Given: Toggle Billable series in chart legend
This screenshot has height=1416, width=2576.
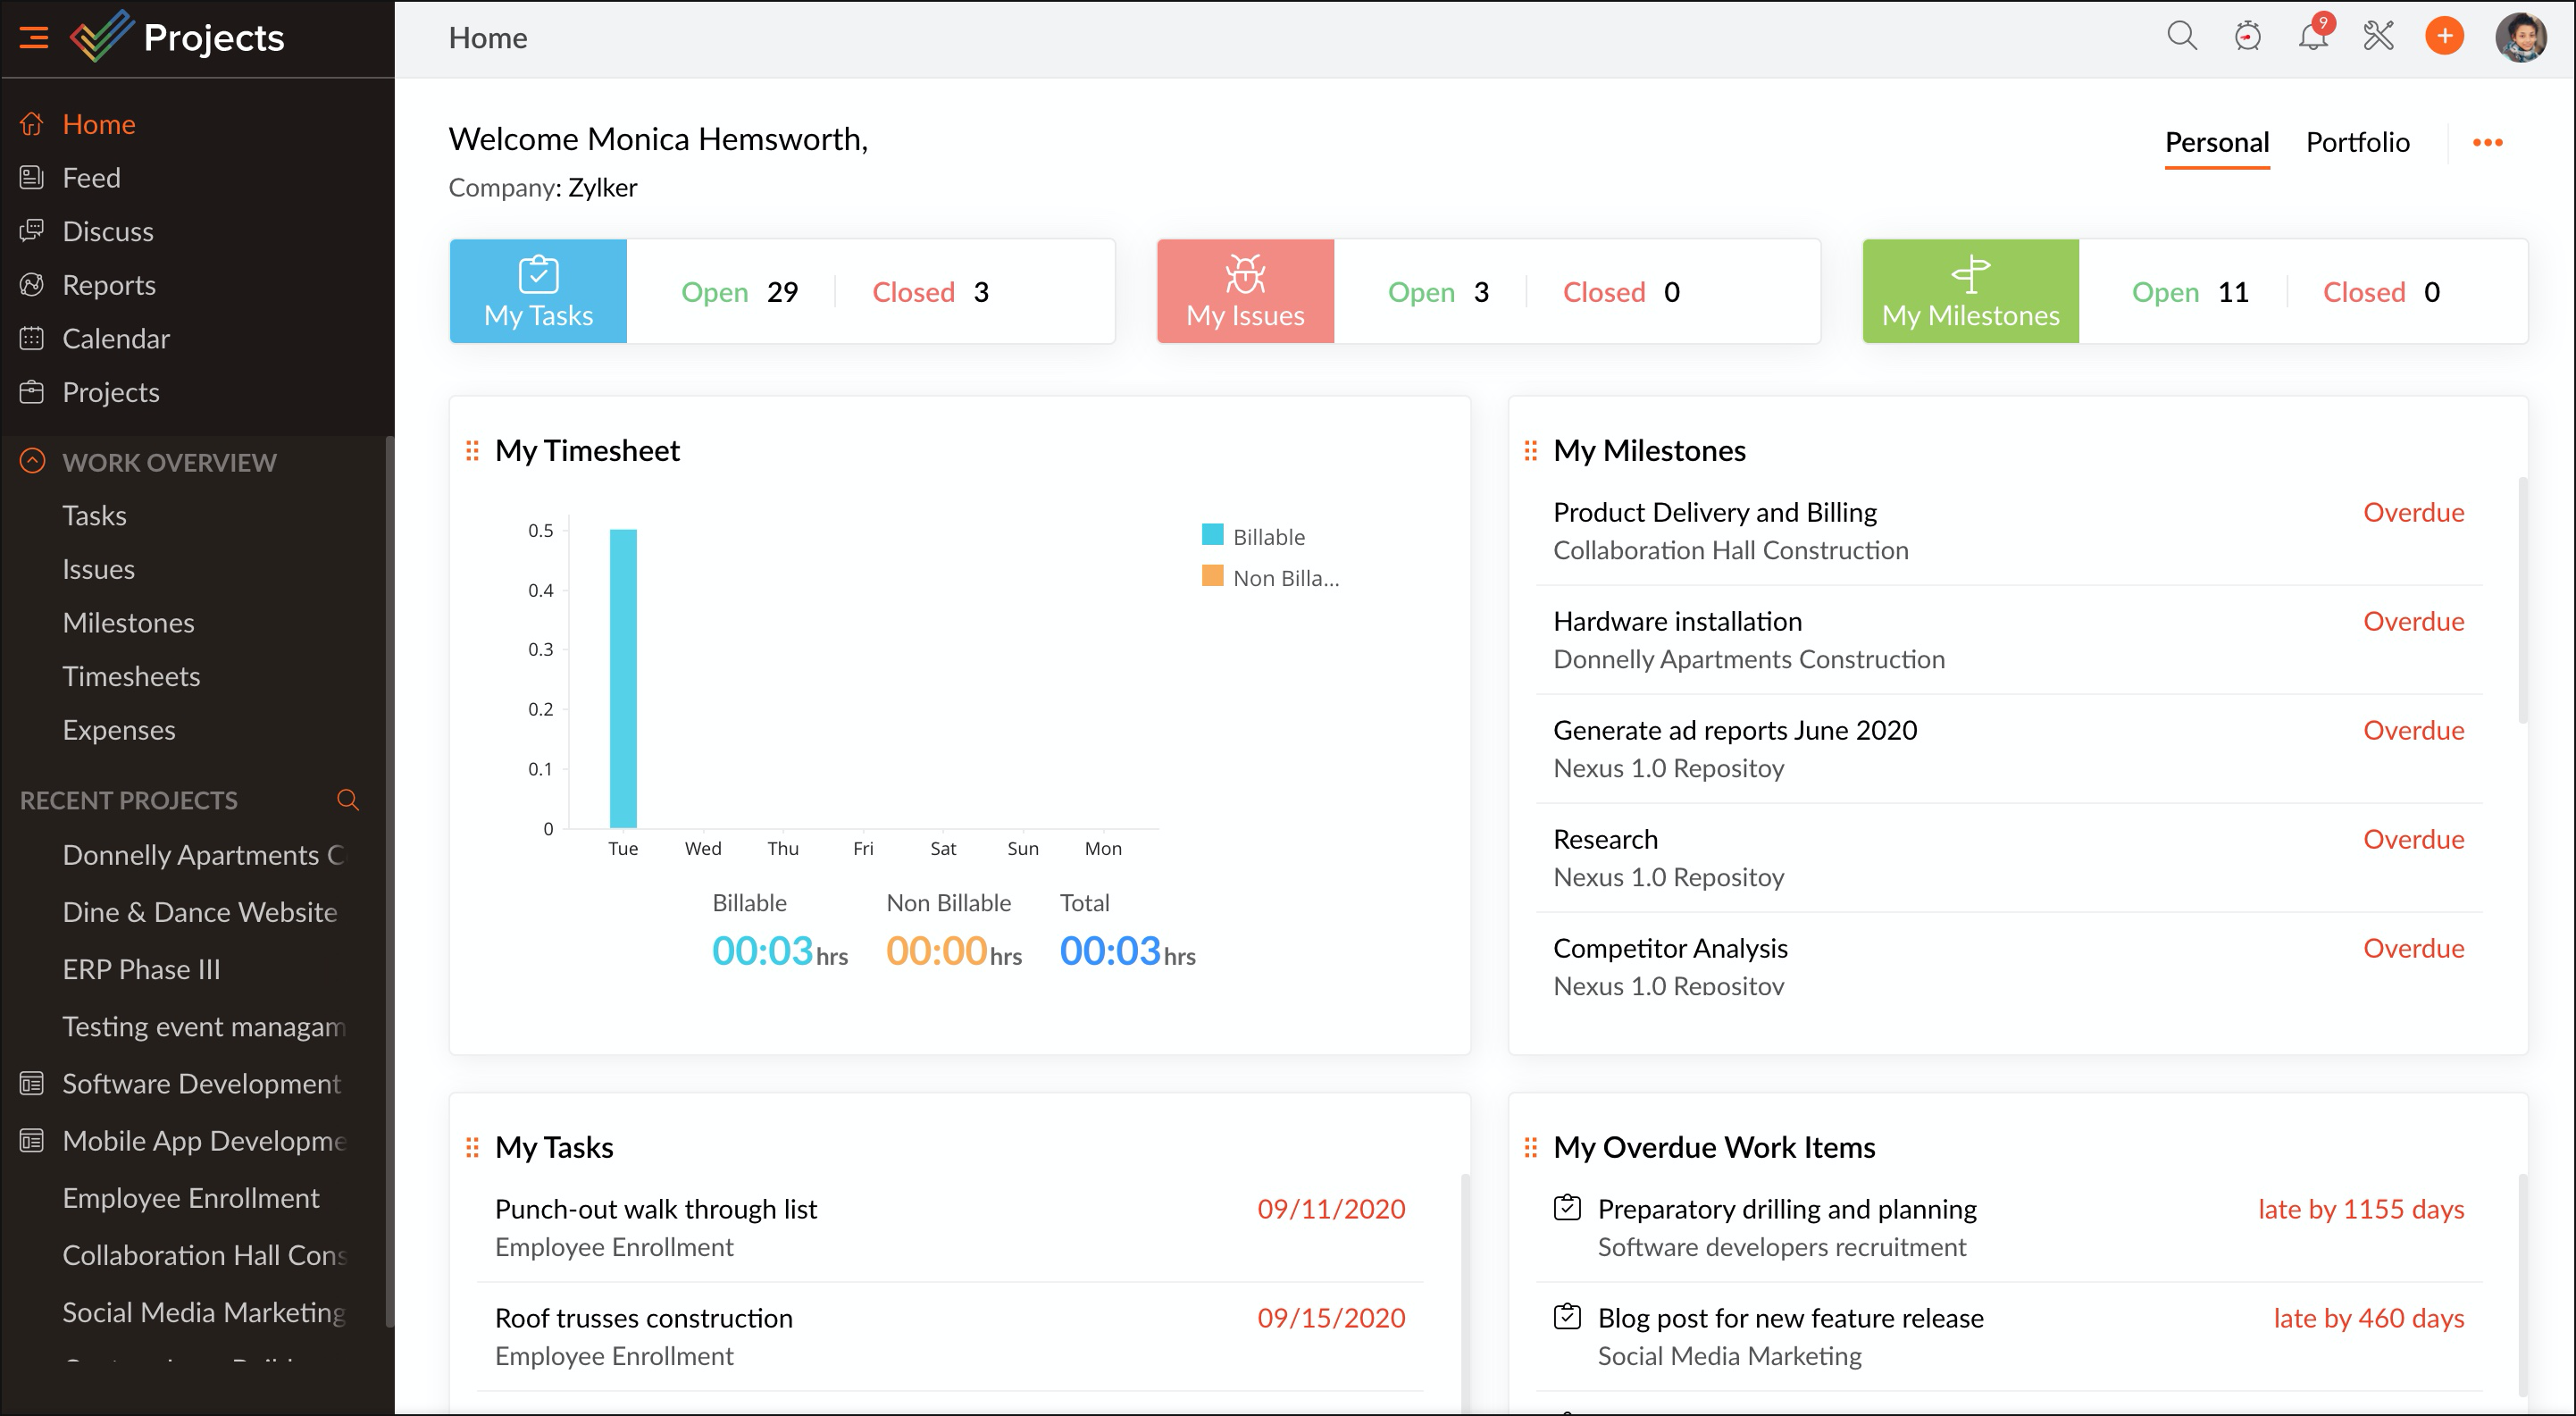Looking at the screenshot, I should (x=1267, y=537).
